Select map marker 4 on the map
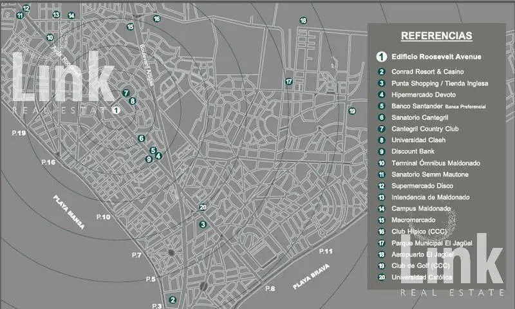515x309 pixels. coord(158,156)
